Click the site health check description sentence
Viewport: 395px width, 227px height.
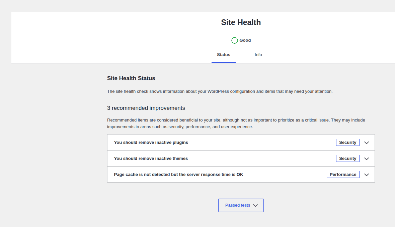(220, 91)
